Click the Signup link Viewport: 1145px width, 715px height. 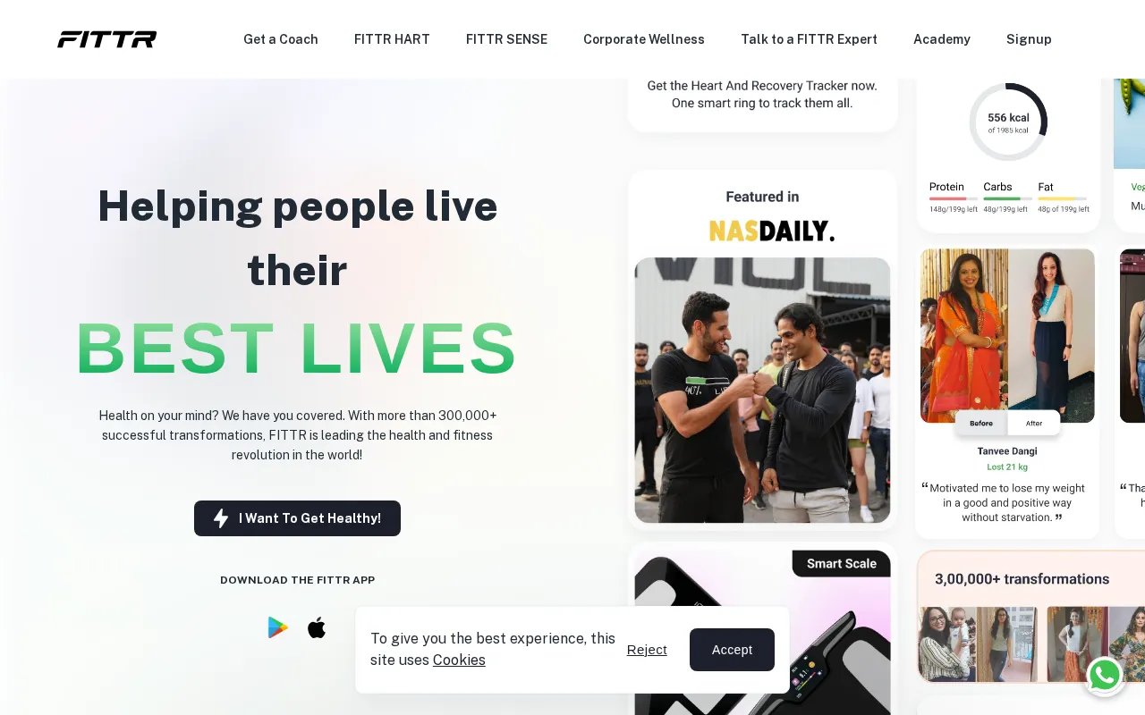(1029, 39)
